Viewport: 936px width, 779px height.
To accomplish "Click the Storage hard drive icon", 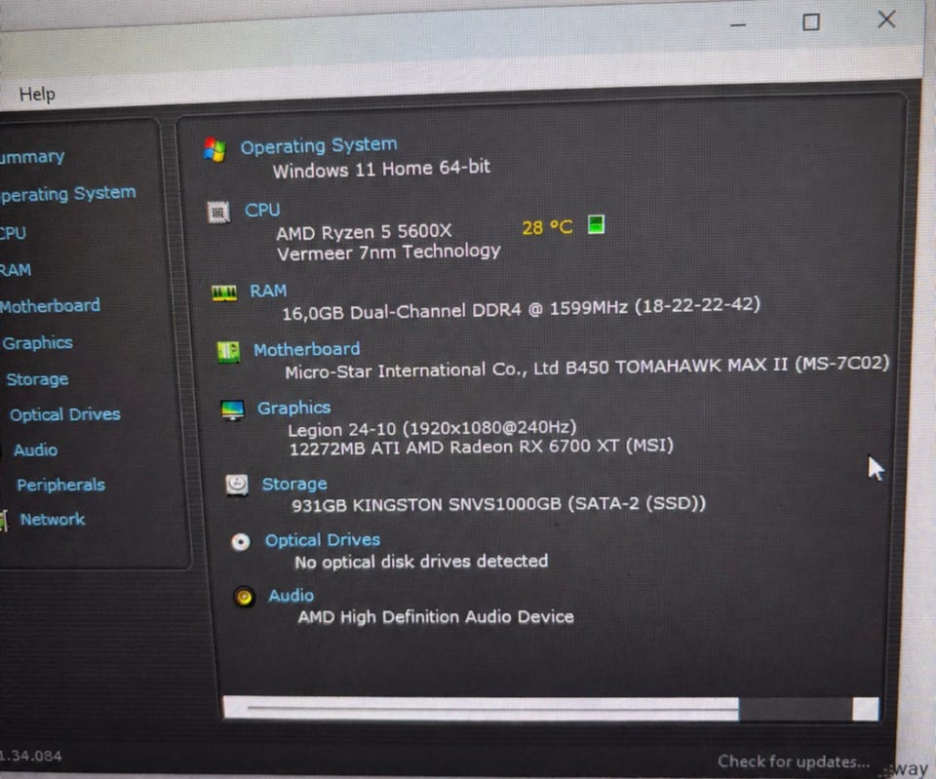I will (237, 485).
